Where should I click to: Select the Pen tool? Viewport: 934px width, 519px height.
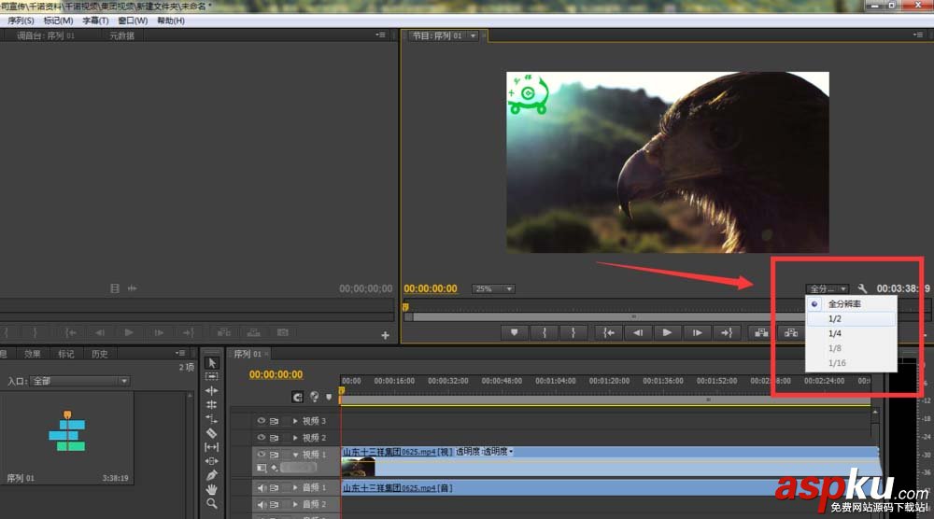tap(212, 475)
